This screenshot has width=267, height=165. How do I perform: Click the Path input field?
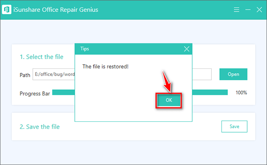(x=122, y=74)
